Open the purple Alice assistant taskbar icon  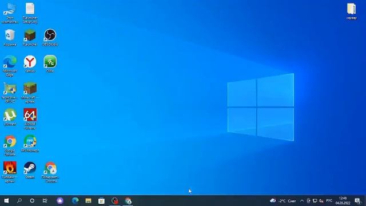click(60, 201)
